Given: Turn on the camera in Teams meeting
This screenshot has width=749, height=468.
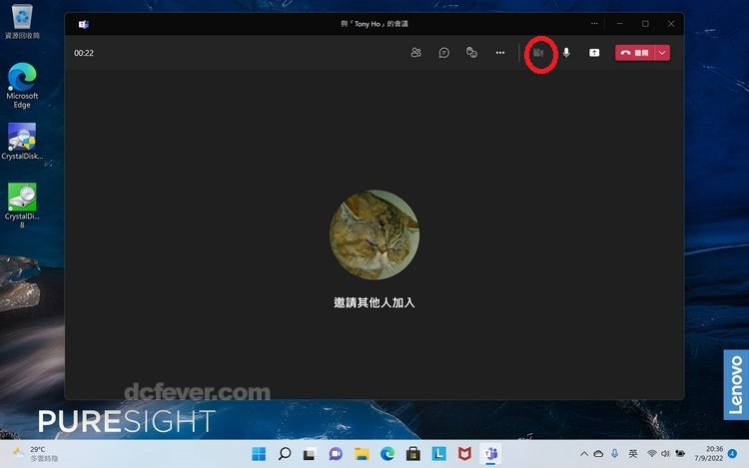Looking at the screenshot, I should point(539,53).
